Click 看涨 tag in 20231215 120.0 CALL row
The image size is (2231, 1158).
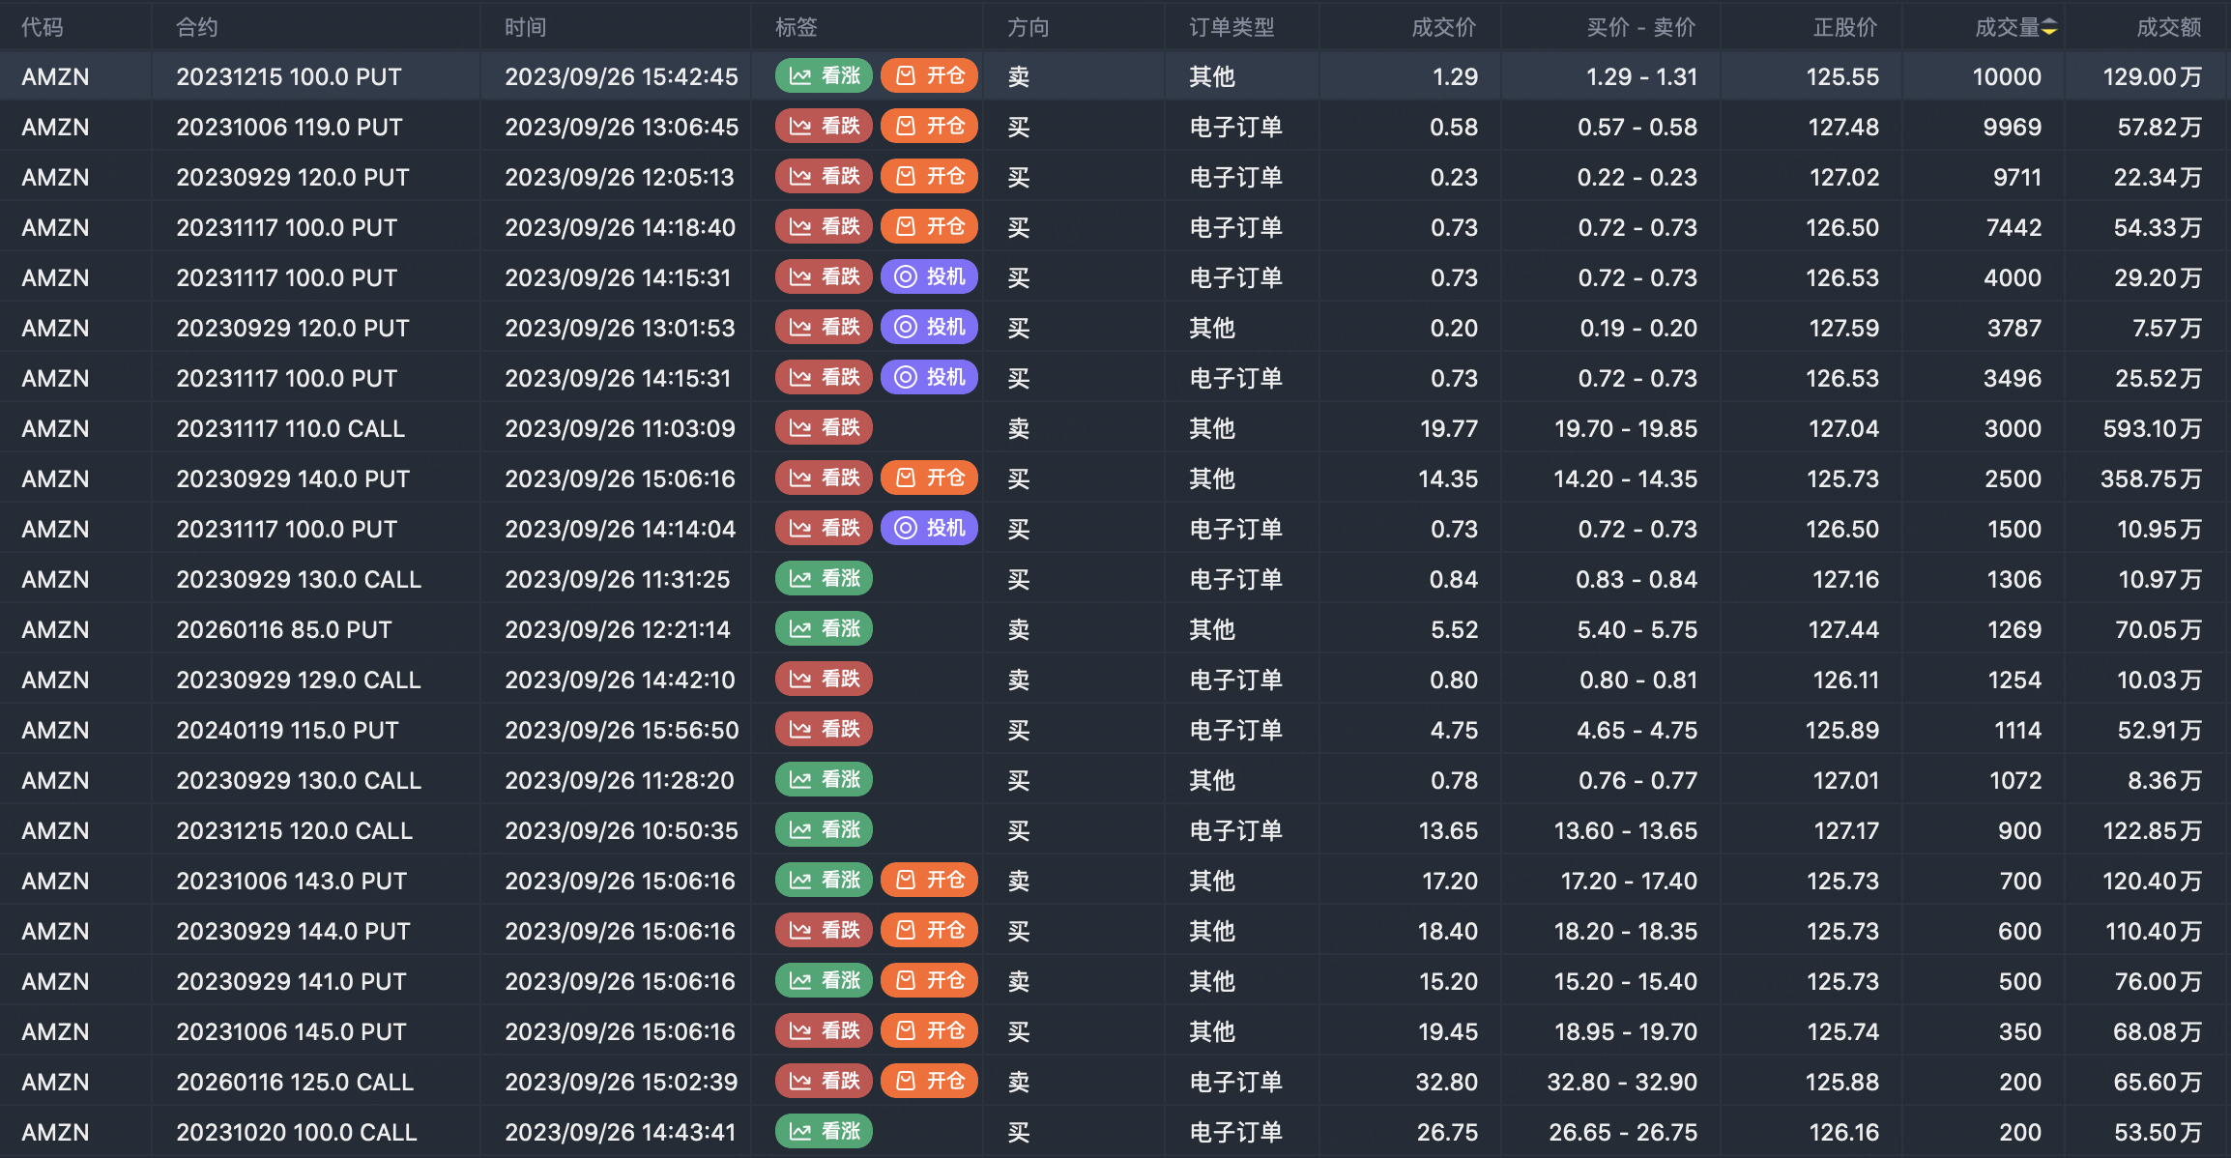point(824,829)
